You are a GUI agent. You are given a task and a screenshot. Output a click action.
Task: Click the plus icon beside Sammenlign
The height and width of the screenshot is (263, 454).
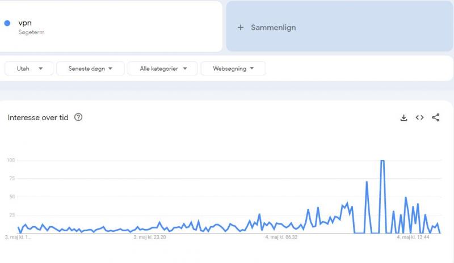coord(240,27)
